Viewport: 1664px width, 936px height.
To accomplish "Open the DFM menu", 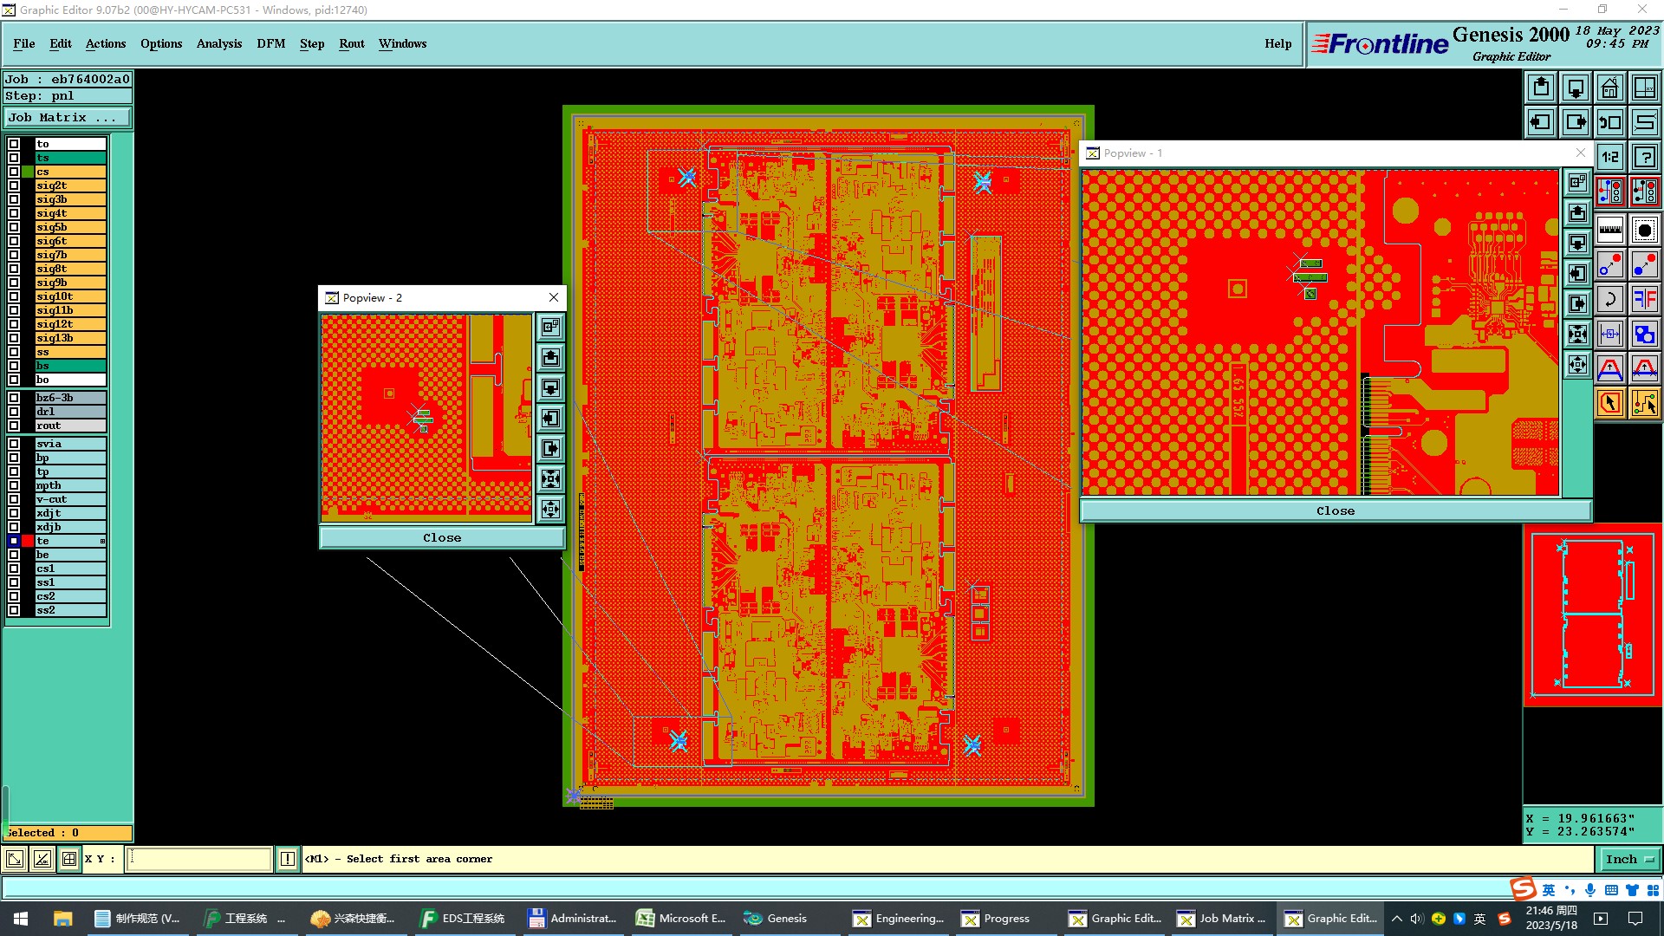I will coord(270,43).
